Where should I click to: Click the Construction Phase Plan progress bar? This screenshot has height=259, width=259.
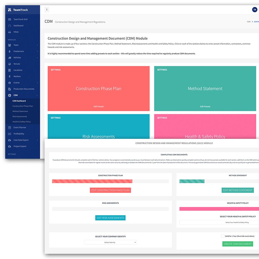click(x=110, y=181)
